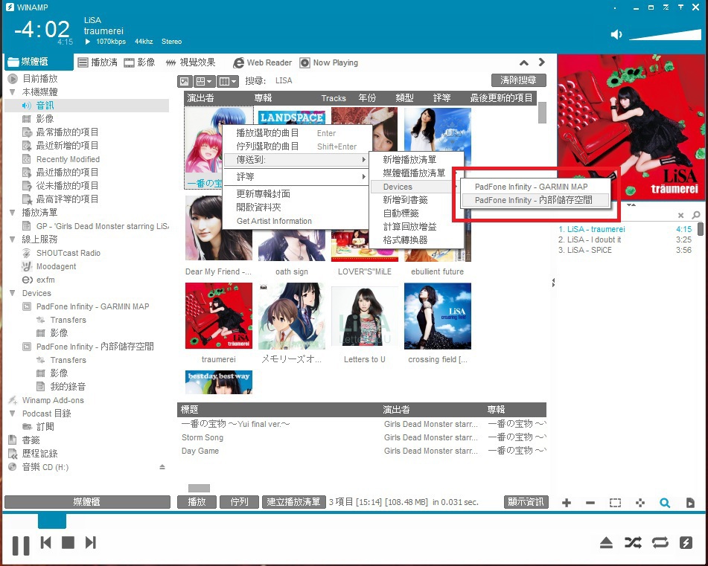Viewport: 708px width, 566px height.
Task: Choose 更新專輯封面 from the context menu
Action: coord(296,194)
